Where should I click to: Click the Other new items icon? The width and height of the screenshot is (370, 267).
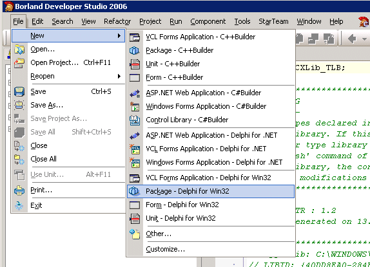coord(135,234)
